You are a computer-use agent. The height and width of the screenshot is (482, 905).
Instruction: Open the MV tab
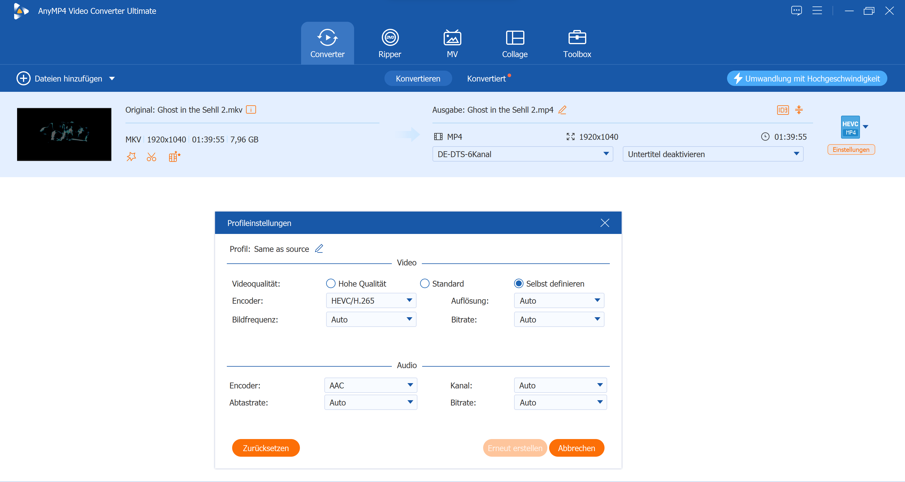click(452, 43)
